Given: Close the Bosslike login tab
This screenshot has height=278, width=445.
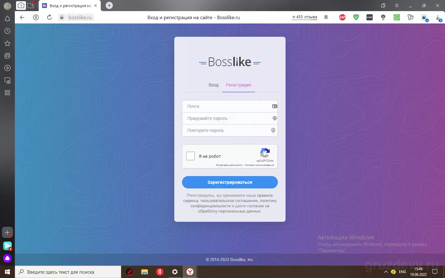Looking at the screenshot, I should click(95, 6).
